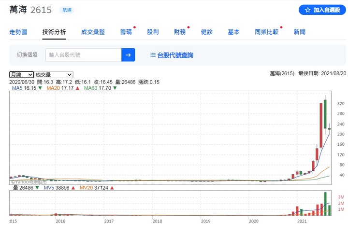Click the blue arrow search button
This screenshot has height=234, width=348.
pyautogui.click(x=128, y=55)
